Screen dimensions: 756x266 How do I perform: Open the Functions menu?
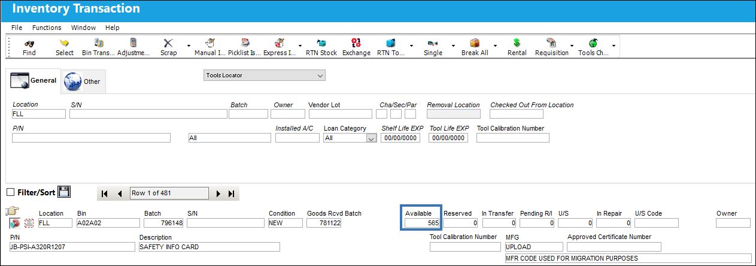47,28
